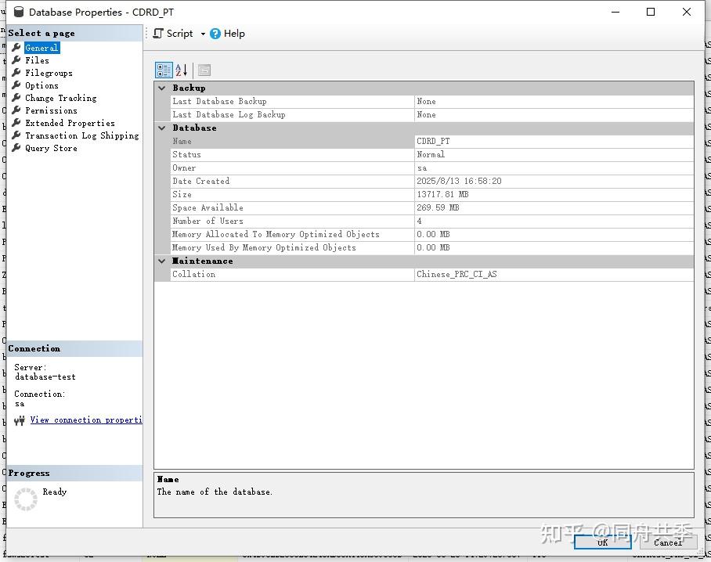
Task: Switch to the Options page
Action: click(x=42, y=85)
